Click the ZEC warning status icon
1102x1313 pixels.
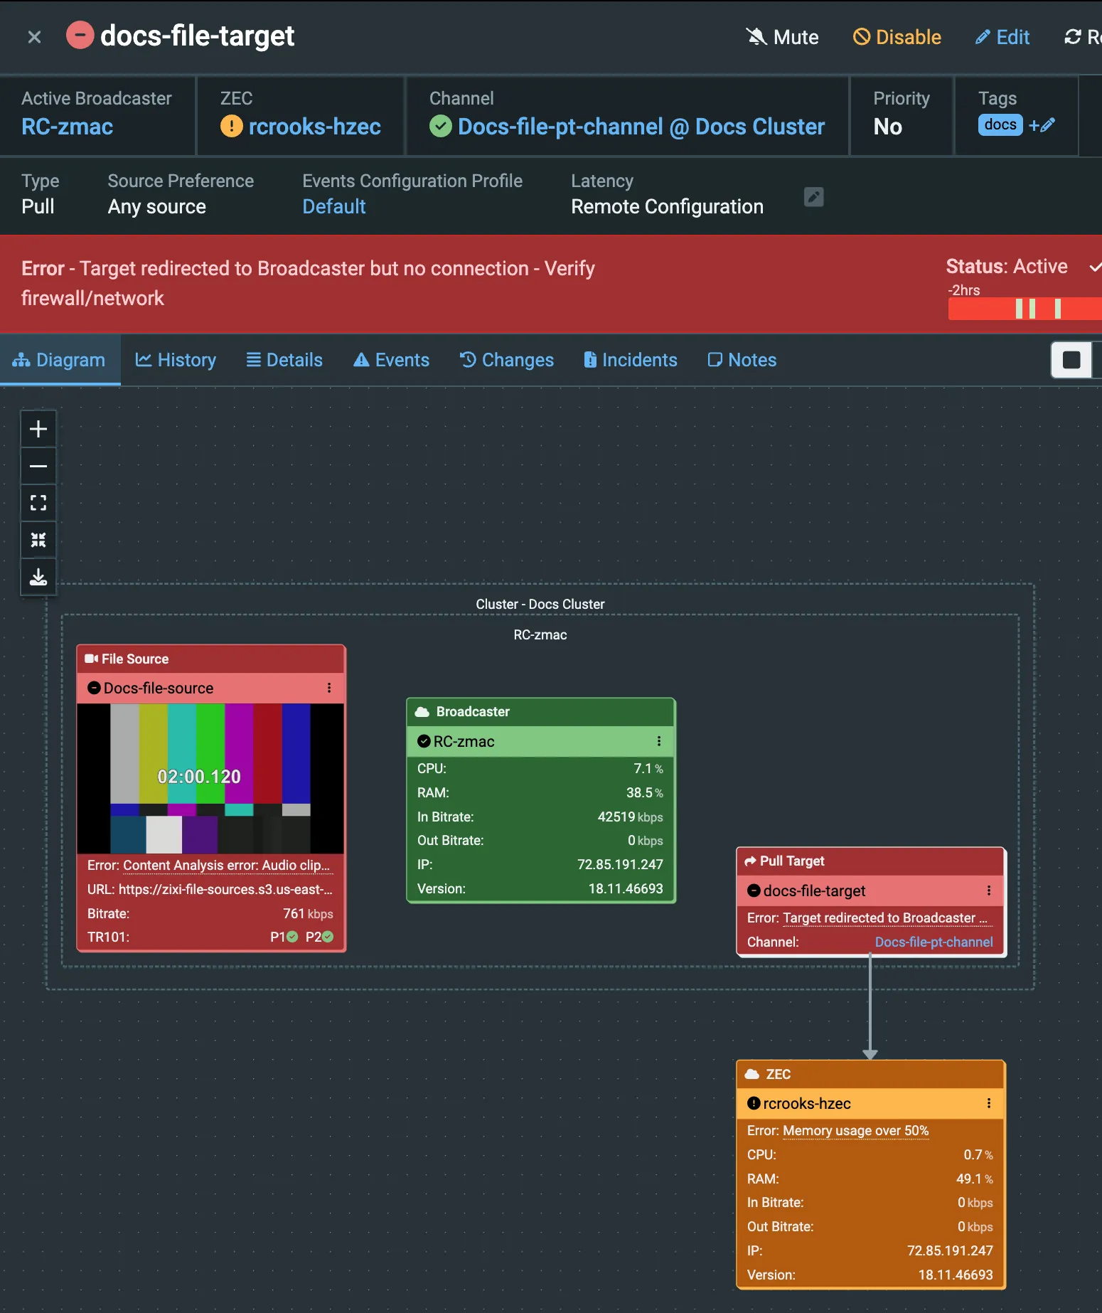tap(231, 127)
